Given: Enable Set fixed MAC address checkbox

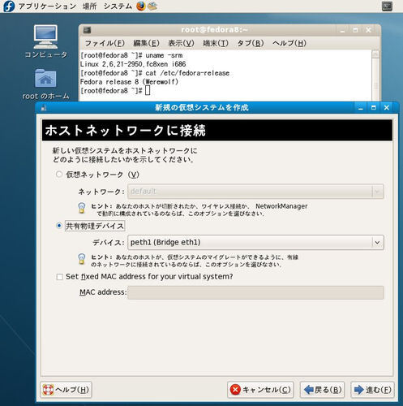Looking at the screenshot, I should [59, 277].
